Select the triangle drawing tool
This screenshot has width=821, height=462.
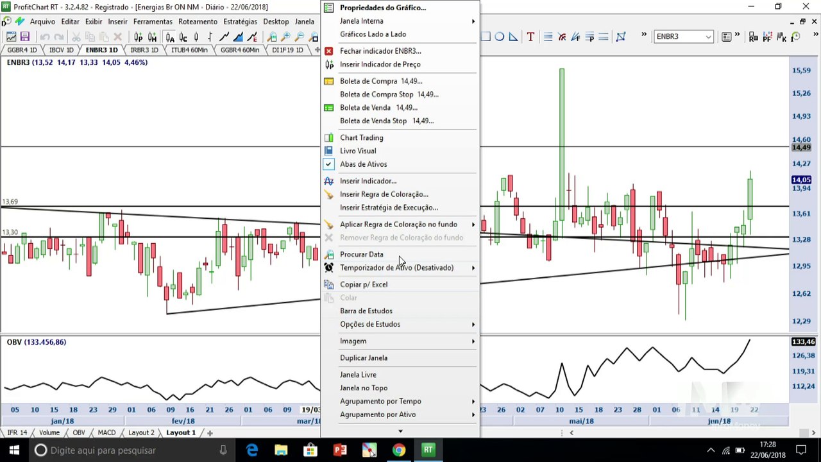[x=513, y=37]
